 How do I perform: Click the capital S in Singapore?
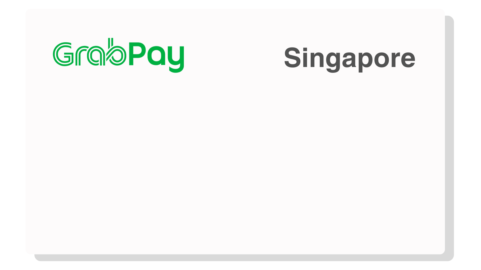(x=293, y=57)
